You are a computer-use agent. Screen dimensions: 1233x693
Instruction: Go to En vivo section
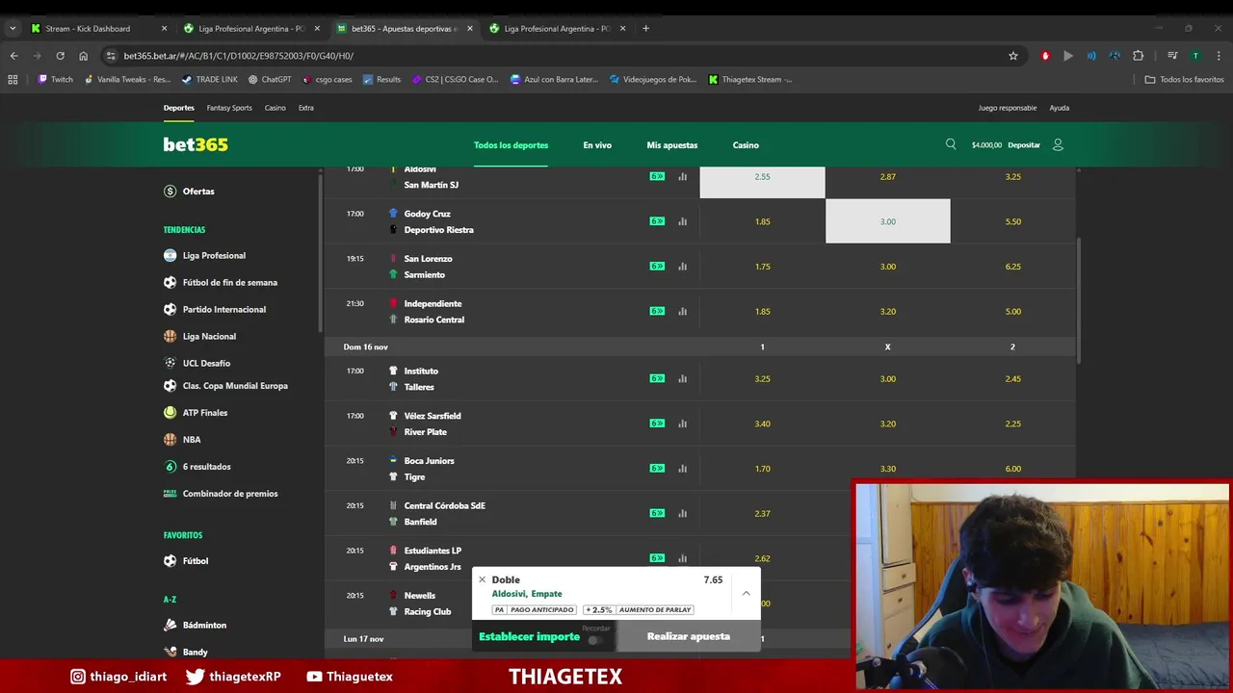click(x=597, y=145)
